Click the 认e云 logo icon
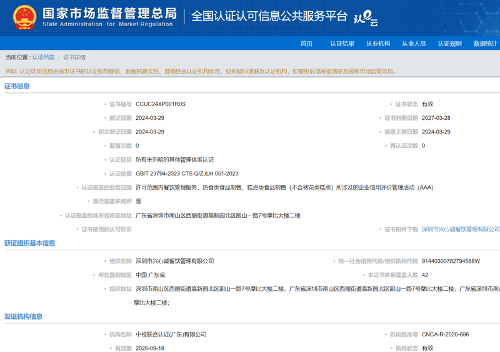Viewport: 500px width, 352px height. 366,19
